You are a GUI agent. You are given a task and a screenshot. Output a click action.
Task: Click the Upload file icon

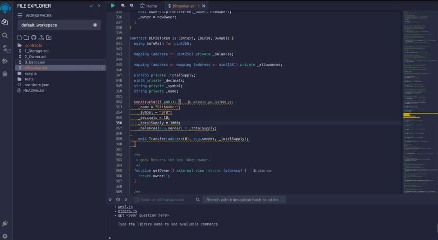pyautogui.click(x=41, y=37)
